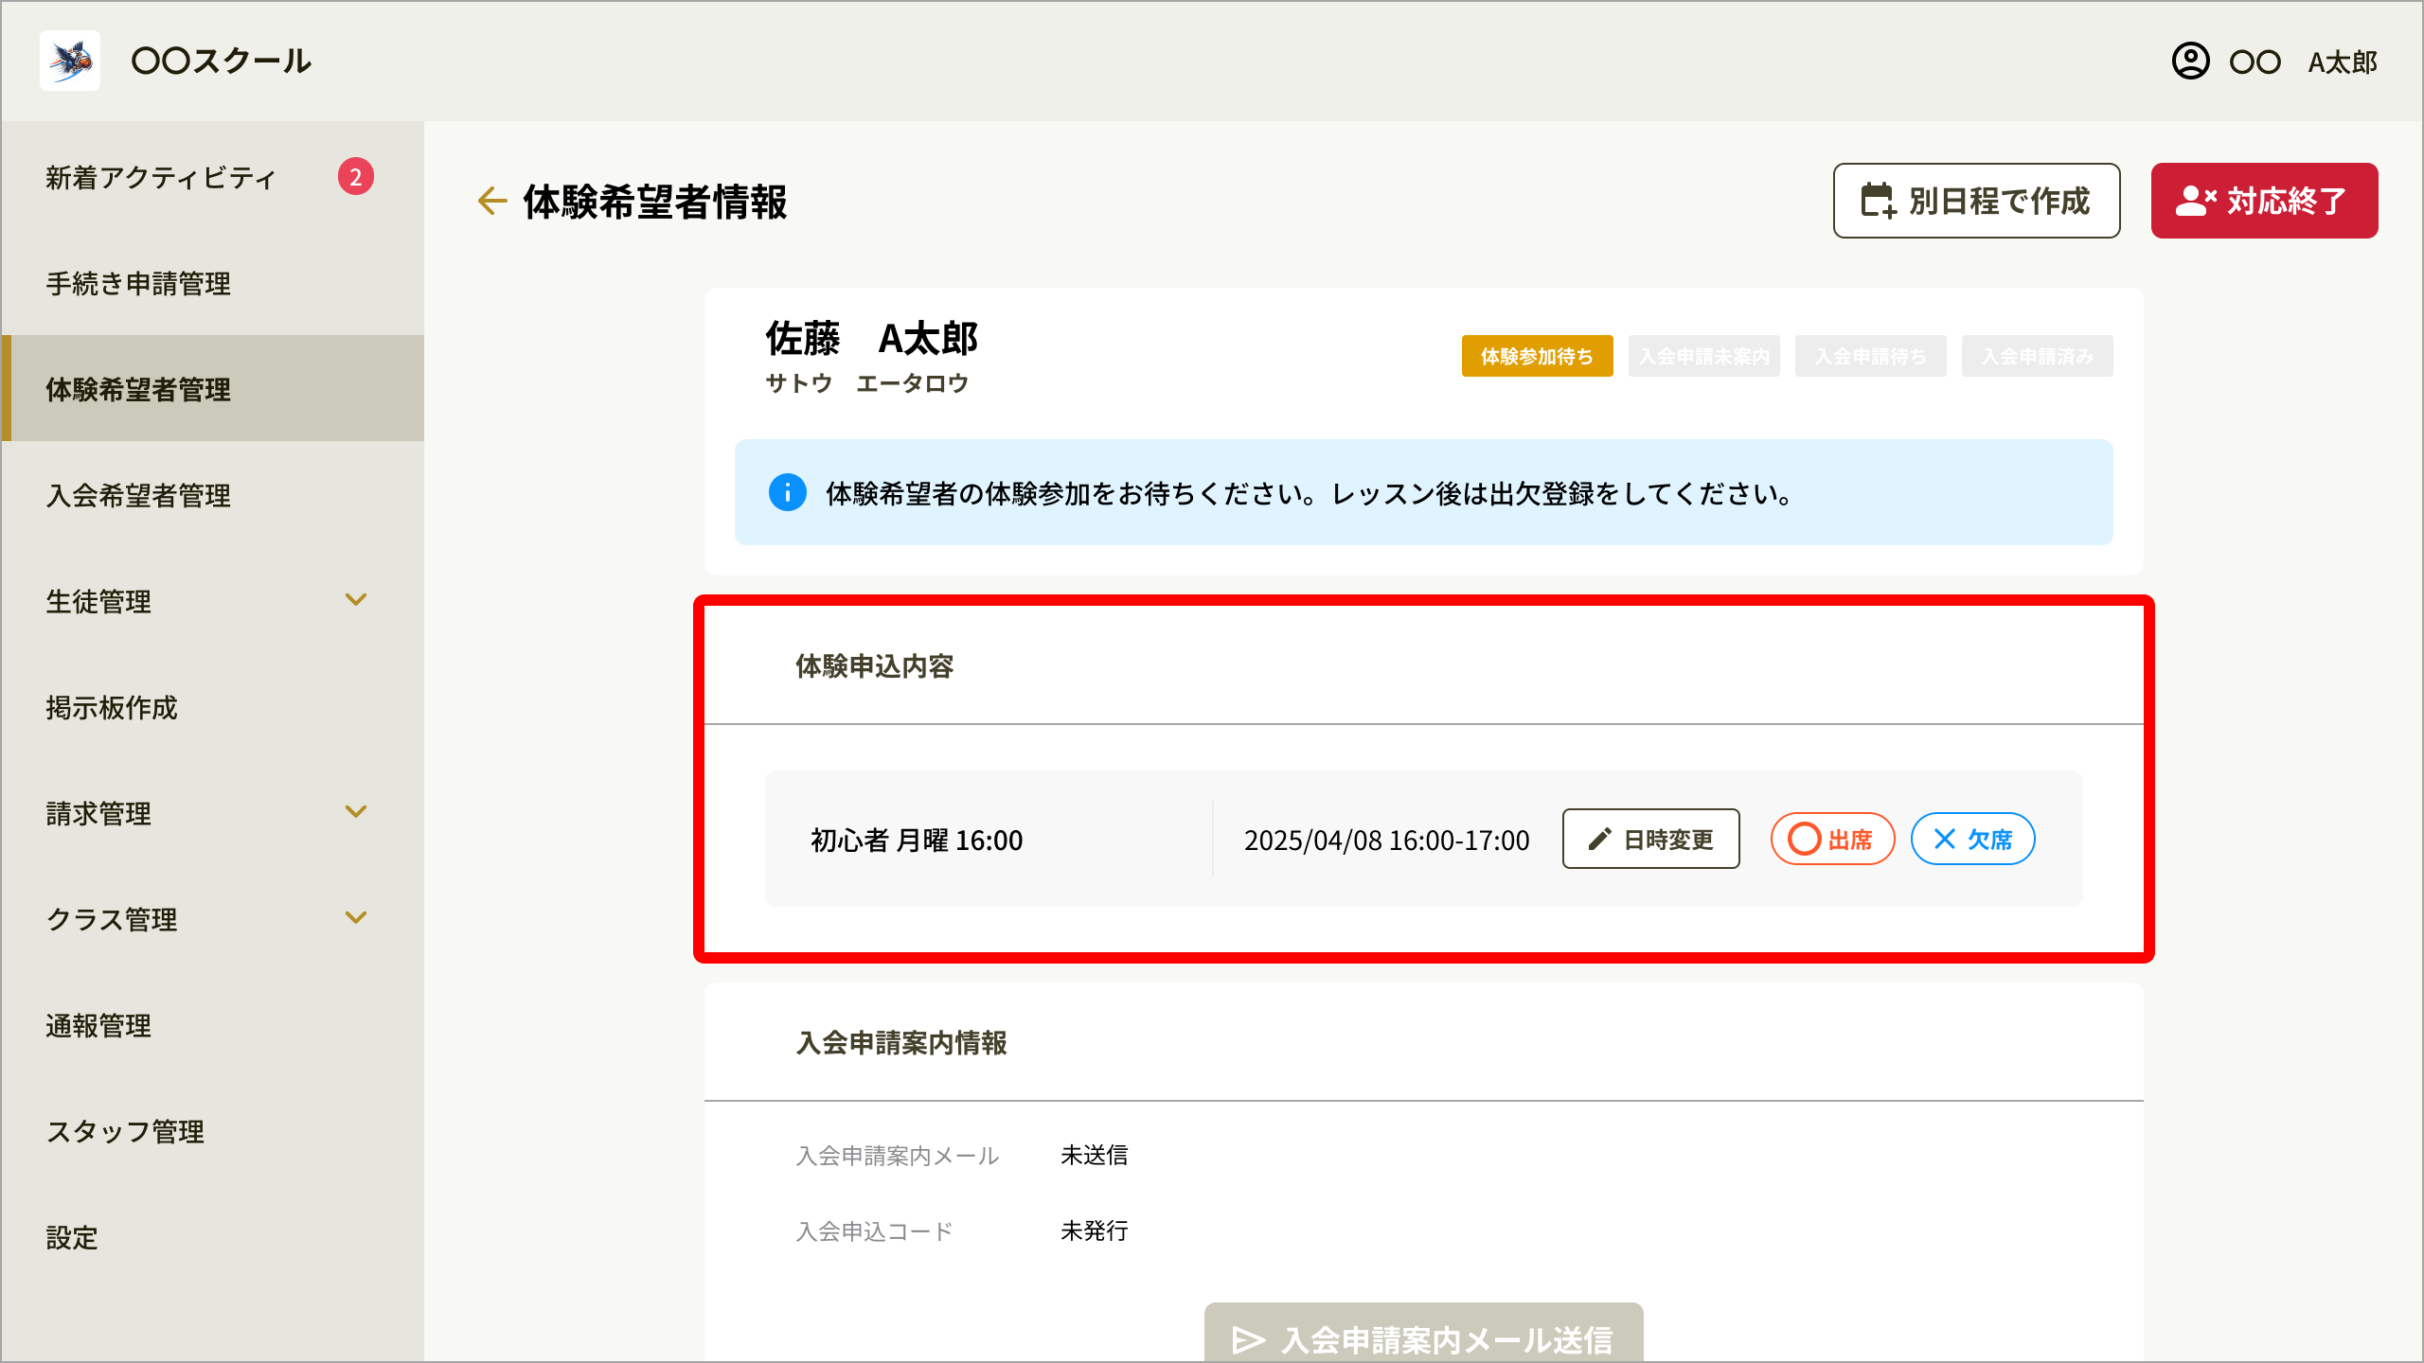Expand the 生徒管理 chevron
The height and width of the screenshot is (1363, 2424).
pos(356,600)
